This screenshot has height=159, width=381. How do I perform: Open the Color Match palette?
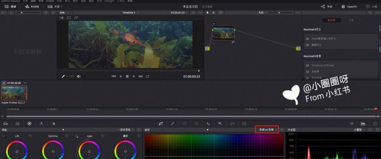(18, 124)
